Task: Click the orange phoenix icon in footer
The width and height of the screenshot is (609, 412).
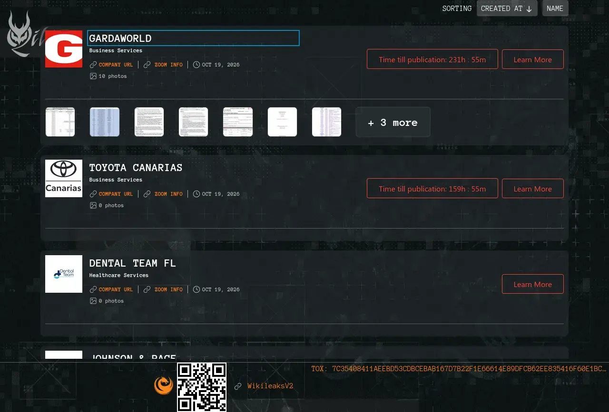Action: pyautogui.click(x=164, y=385)
